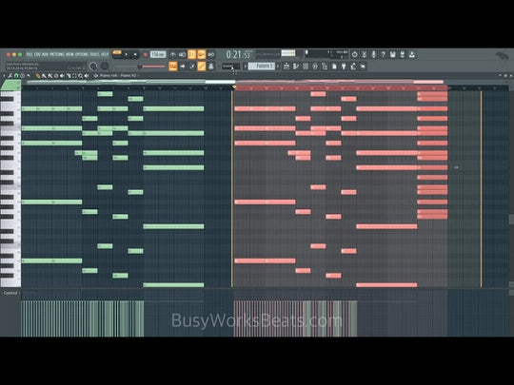The image size is (514, 385).
Task: Open the Piano roll window icon
Action: click(296, 67)
